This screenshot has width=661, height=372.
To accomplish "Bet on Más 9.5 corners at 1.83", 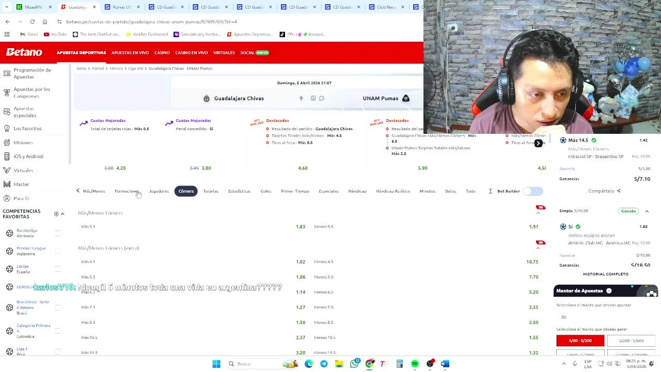I will click(192, 226).
